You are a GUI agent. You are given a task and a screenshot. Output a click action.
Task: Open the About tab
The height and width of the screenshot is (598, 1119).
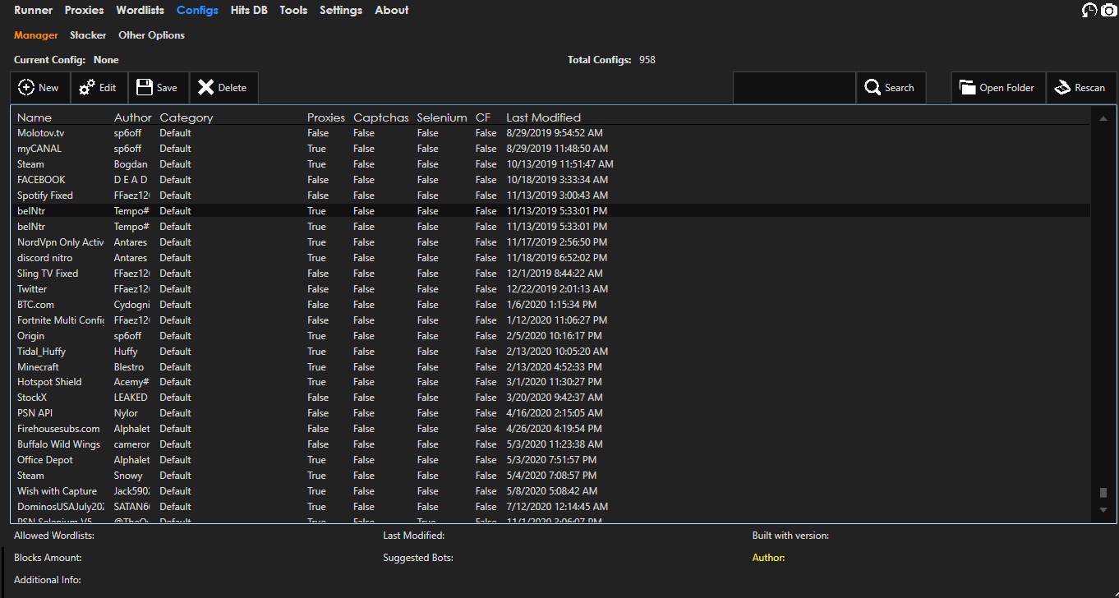392,10
